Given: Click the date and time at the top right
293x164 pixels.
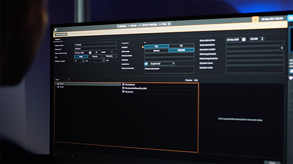Looking at the screenshot, I should point(272,19).
